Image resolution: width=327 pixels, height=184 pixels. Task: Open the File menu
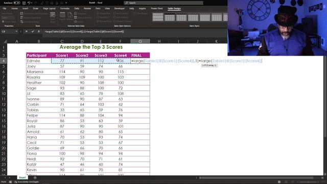click(x=5, y=9)
